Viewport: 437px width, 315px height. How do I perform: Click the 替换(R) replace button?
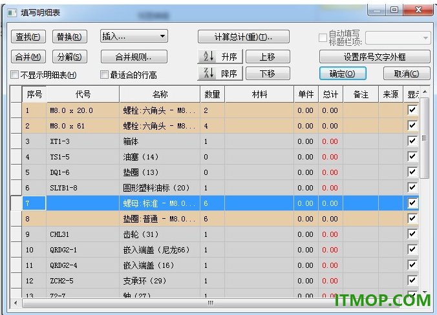point(70,36)
